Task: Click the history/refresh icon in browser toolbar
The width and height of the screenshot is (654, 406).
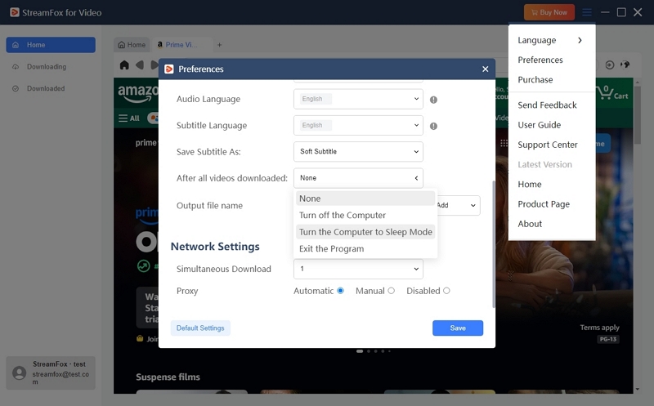Action: coord(609,65)
